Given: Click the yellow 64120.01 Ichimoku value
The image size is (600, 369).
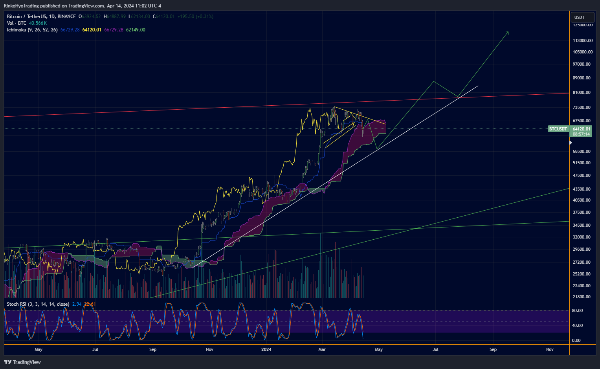Looking at the screenshot, I should (92, 30).
